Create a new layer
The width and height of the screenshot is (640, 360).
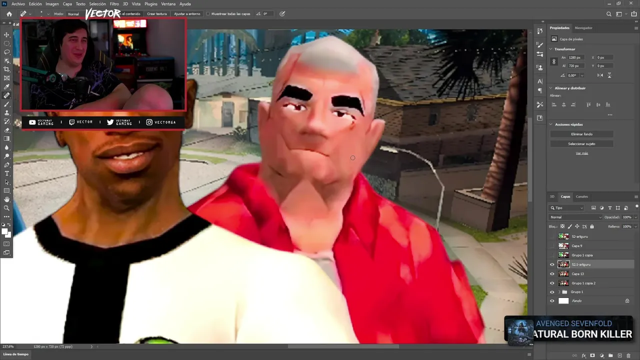pyautogui.click(x=619, y=355)
